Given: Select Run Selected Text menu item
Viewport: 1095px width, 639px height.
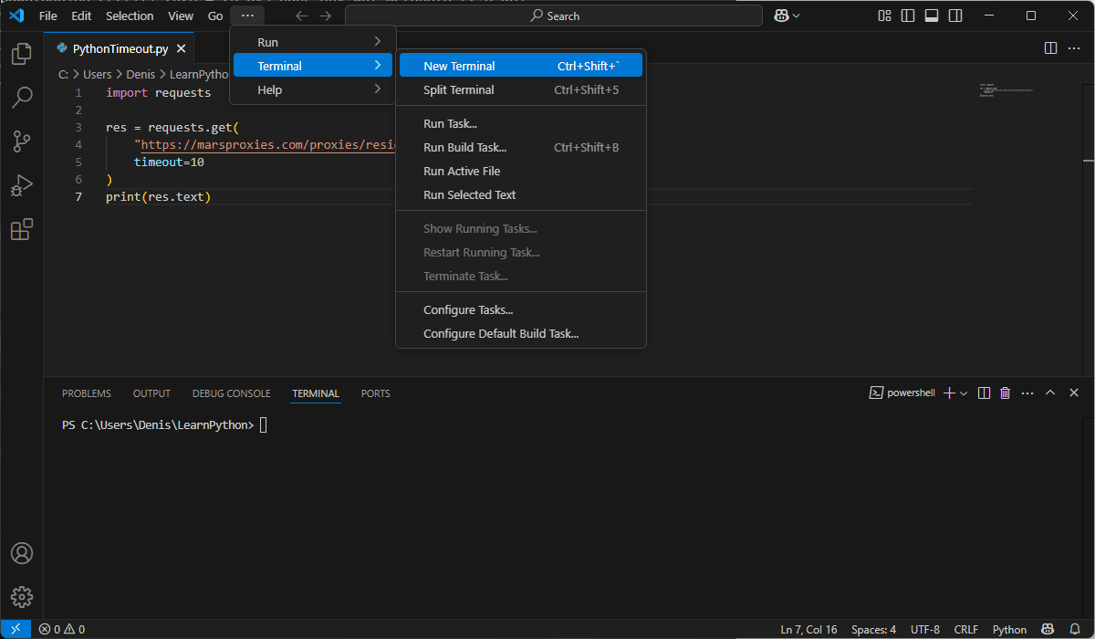Looking at the screenshot, I should coord(521,194).
